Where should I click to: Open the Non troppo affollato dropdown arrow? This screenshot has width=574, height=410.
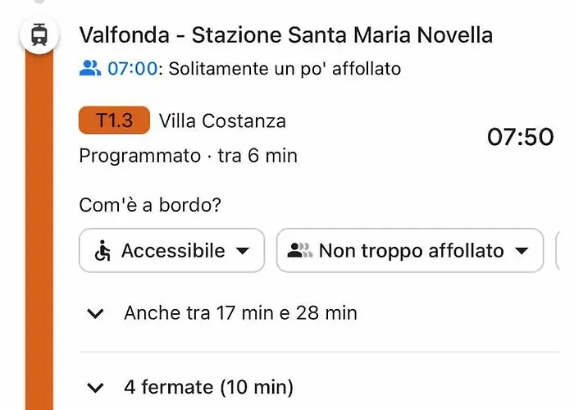pyautogui.click(x=522, y=251)
